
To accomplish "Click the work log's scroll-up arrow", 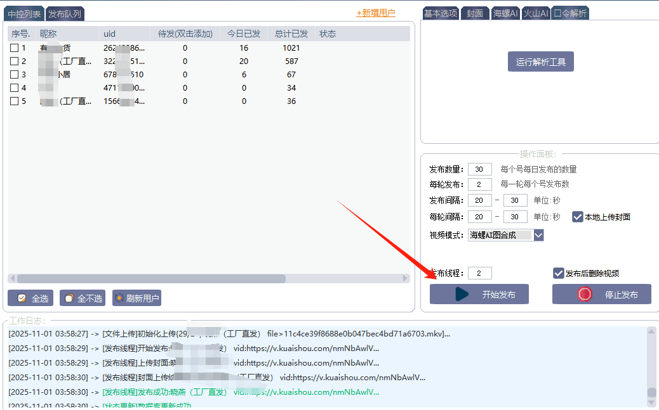I will tap(651, 331).
